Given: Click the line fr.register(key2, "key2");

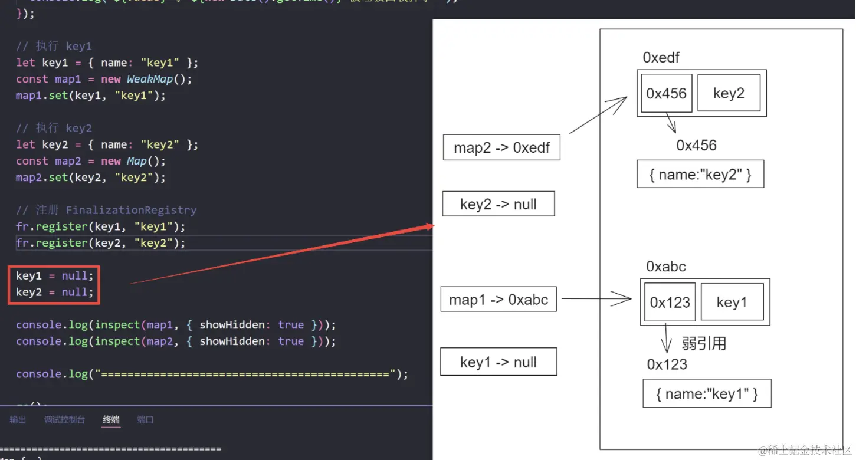Looking at the screenshot, I should 101,243.
